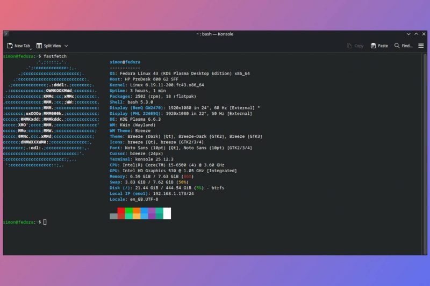The image size is (430, 286).
Task: Click the Konsole window icon in title bar
Action: tap(6, 34)
